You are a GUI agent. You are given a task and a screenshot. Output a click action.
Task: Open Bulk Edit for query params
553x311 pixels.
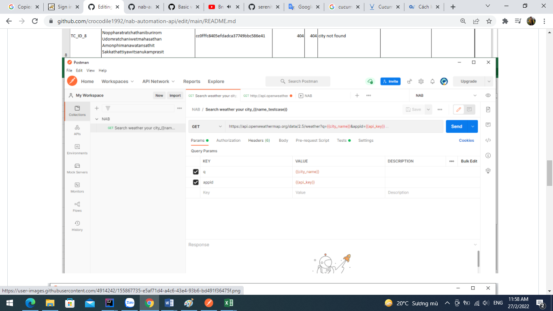coord(469,161)
